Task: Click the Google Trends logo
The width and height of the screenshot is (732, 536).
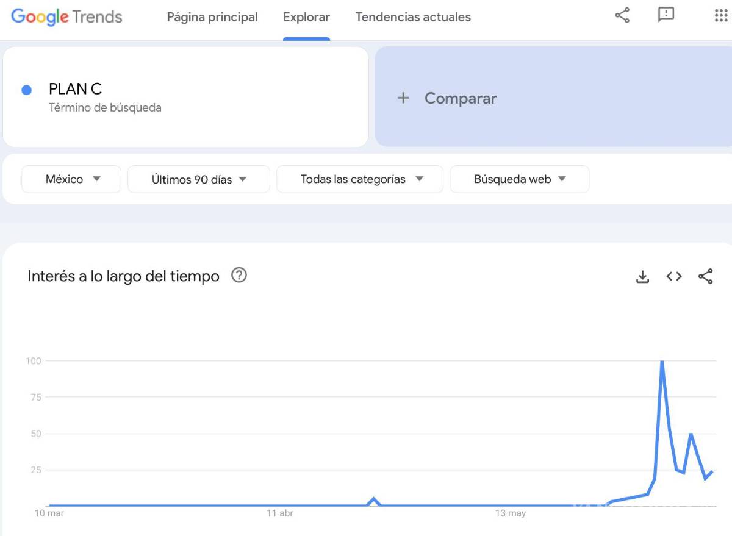Action: [66, 17]
